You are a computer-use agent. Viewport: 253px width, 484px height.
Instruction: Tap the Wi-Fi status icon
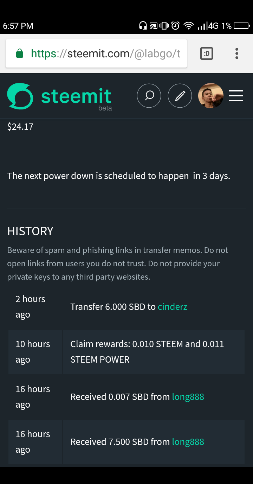point(189,26)
